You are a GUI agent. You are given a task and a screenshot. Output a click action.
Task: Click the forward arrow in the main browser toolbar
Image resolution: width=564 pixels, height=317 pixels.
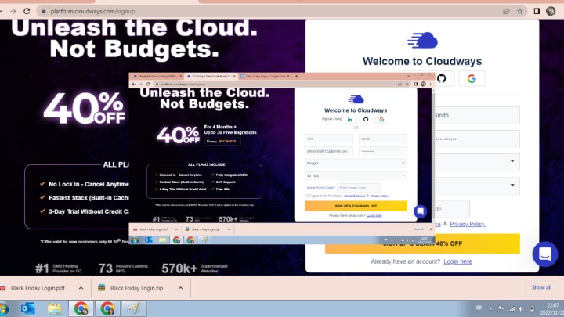click(13, 11)
